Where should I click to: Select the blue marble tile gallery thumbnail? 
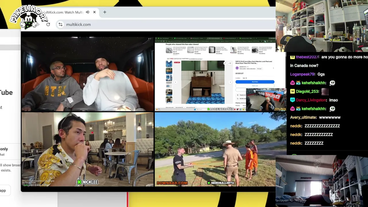point(169,64)
